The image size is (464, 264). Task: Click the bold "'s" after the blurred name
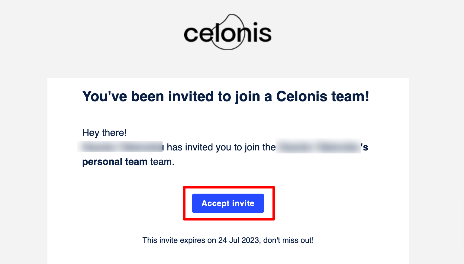[x=365, y=147]
